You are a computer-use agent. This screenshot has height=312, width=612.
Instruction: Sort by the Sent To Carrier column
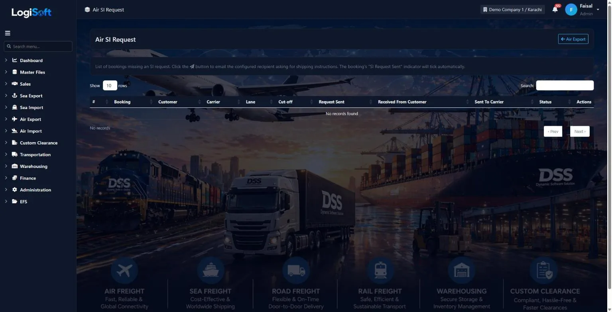(x=489, y=102)
